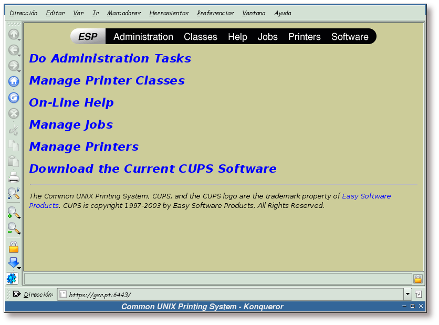Open the Marcadores menu
The width and height of the screenshot is (439, 325).
coord(124,13)
